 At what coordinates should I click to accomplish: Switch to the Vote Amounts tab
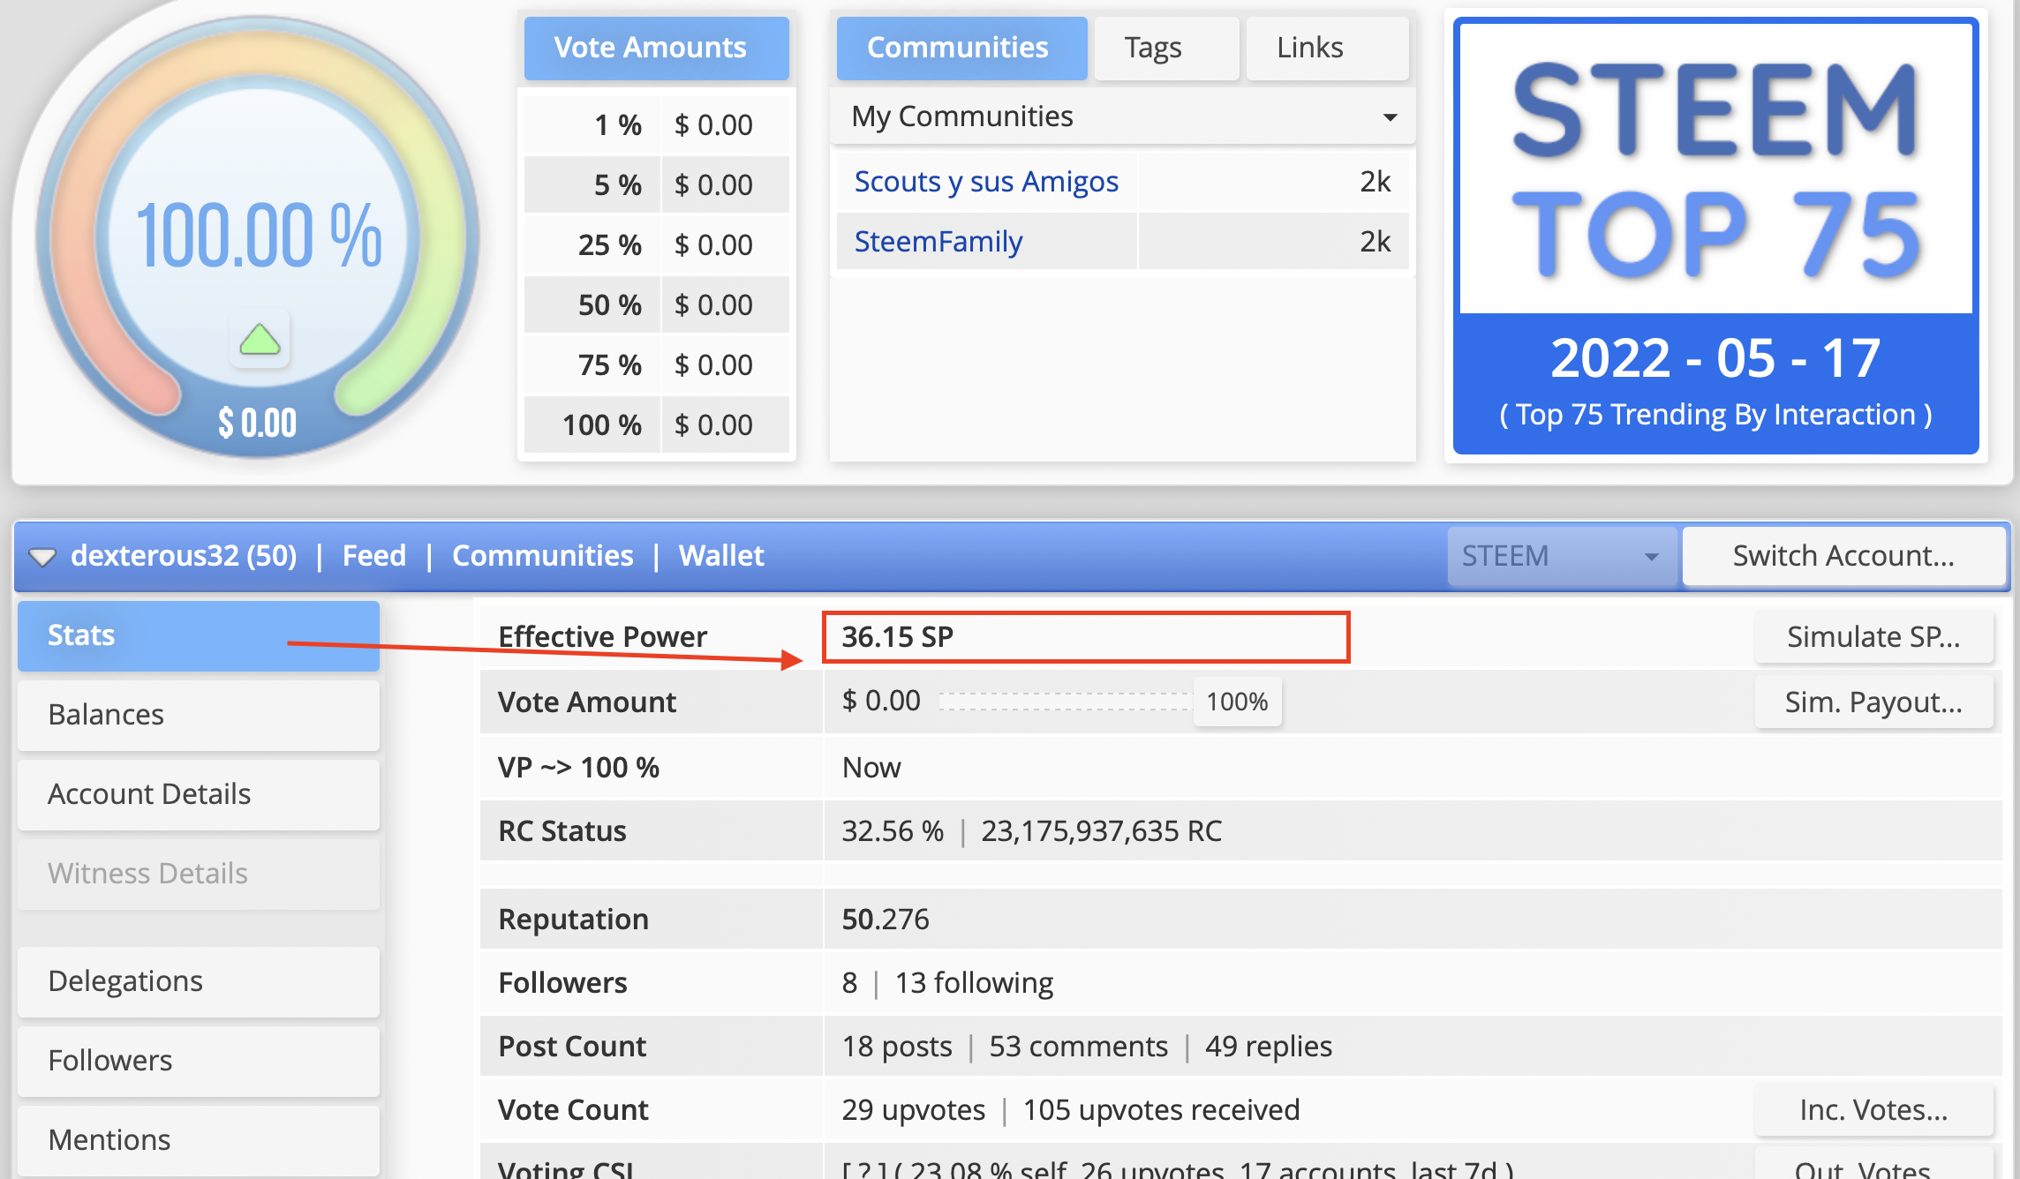656,48
